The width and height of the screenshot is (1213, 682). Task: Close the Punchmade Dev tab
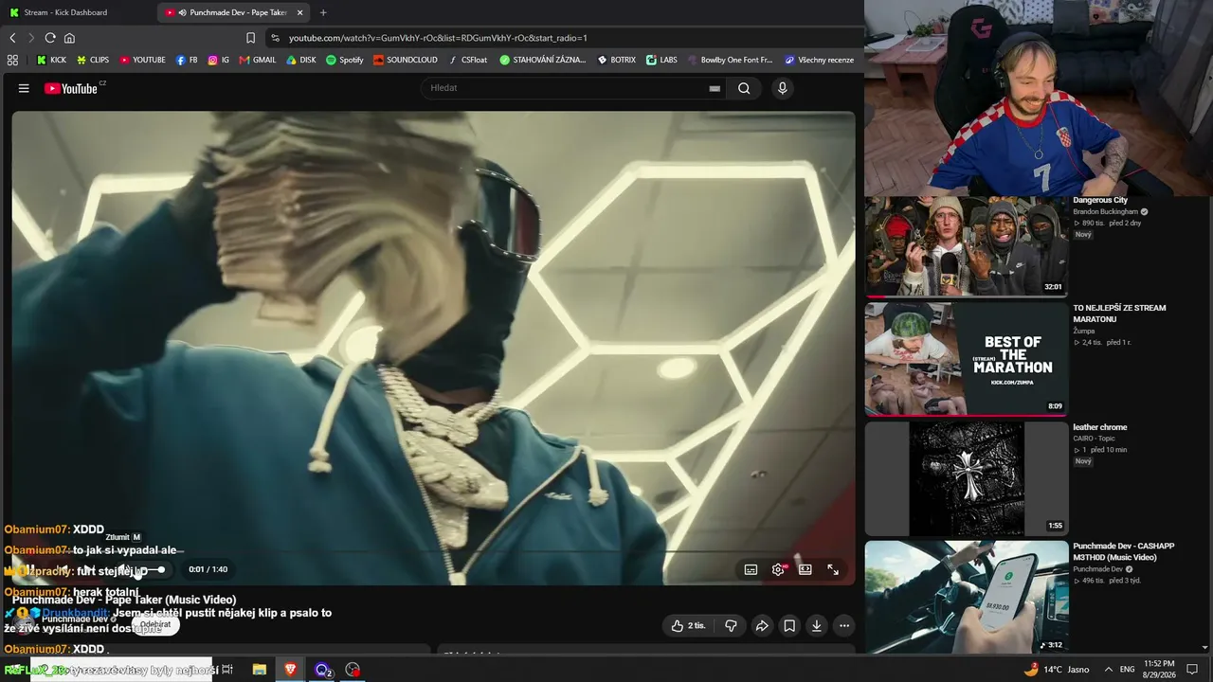pos(300,12)
